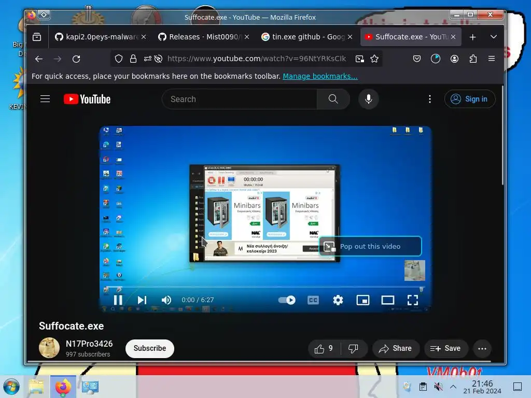
Task: Save page to Pocket
Action: point(417,59)
